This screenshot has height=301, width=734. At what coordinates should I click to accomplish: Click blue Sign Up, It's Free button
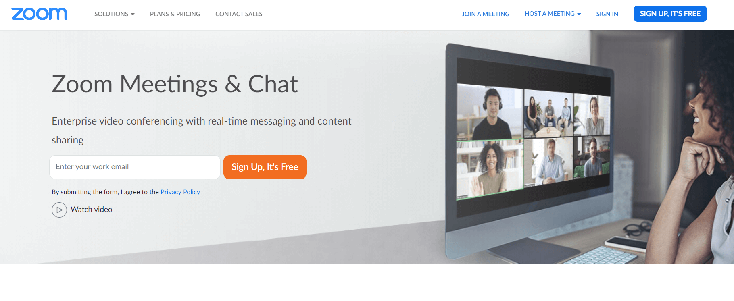pos(670,14)
